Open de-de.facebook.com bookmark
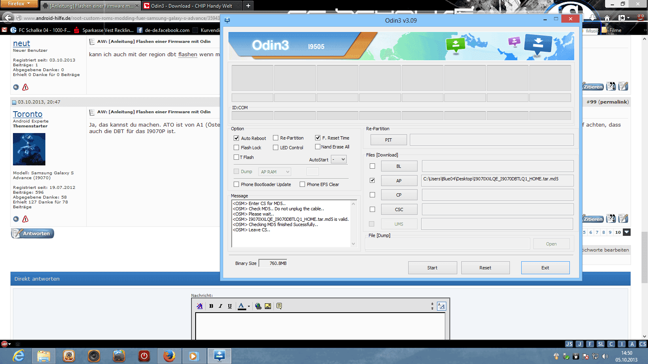 point(163,30)
